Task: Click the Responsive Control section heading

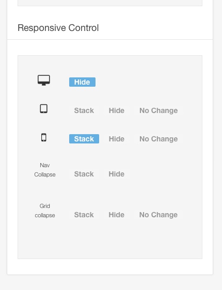Action: pos(58,28)
